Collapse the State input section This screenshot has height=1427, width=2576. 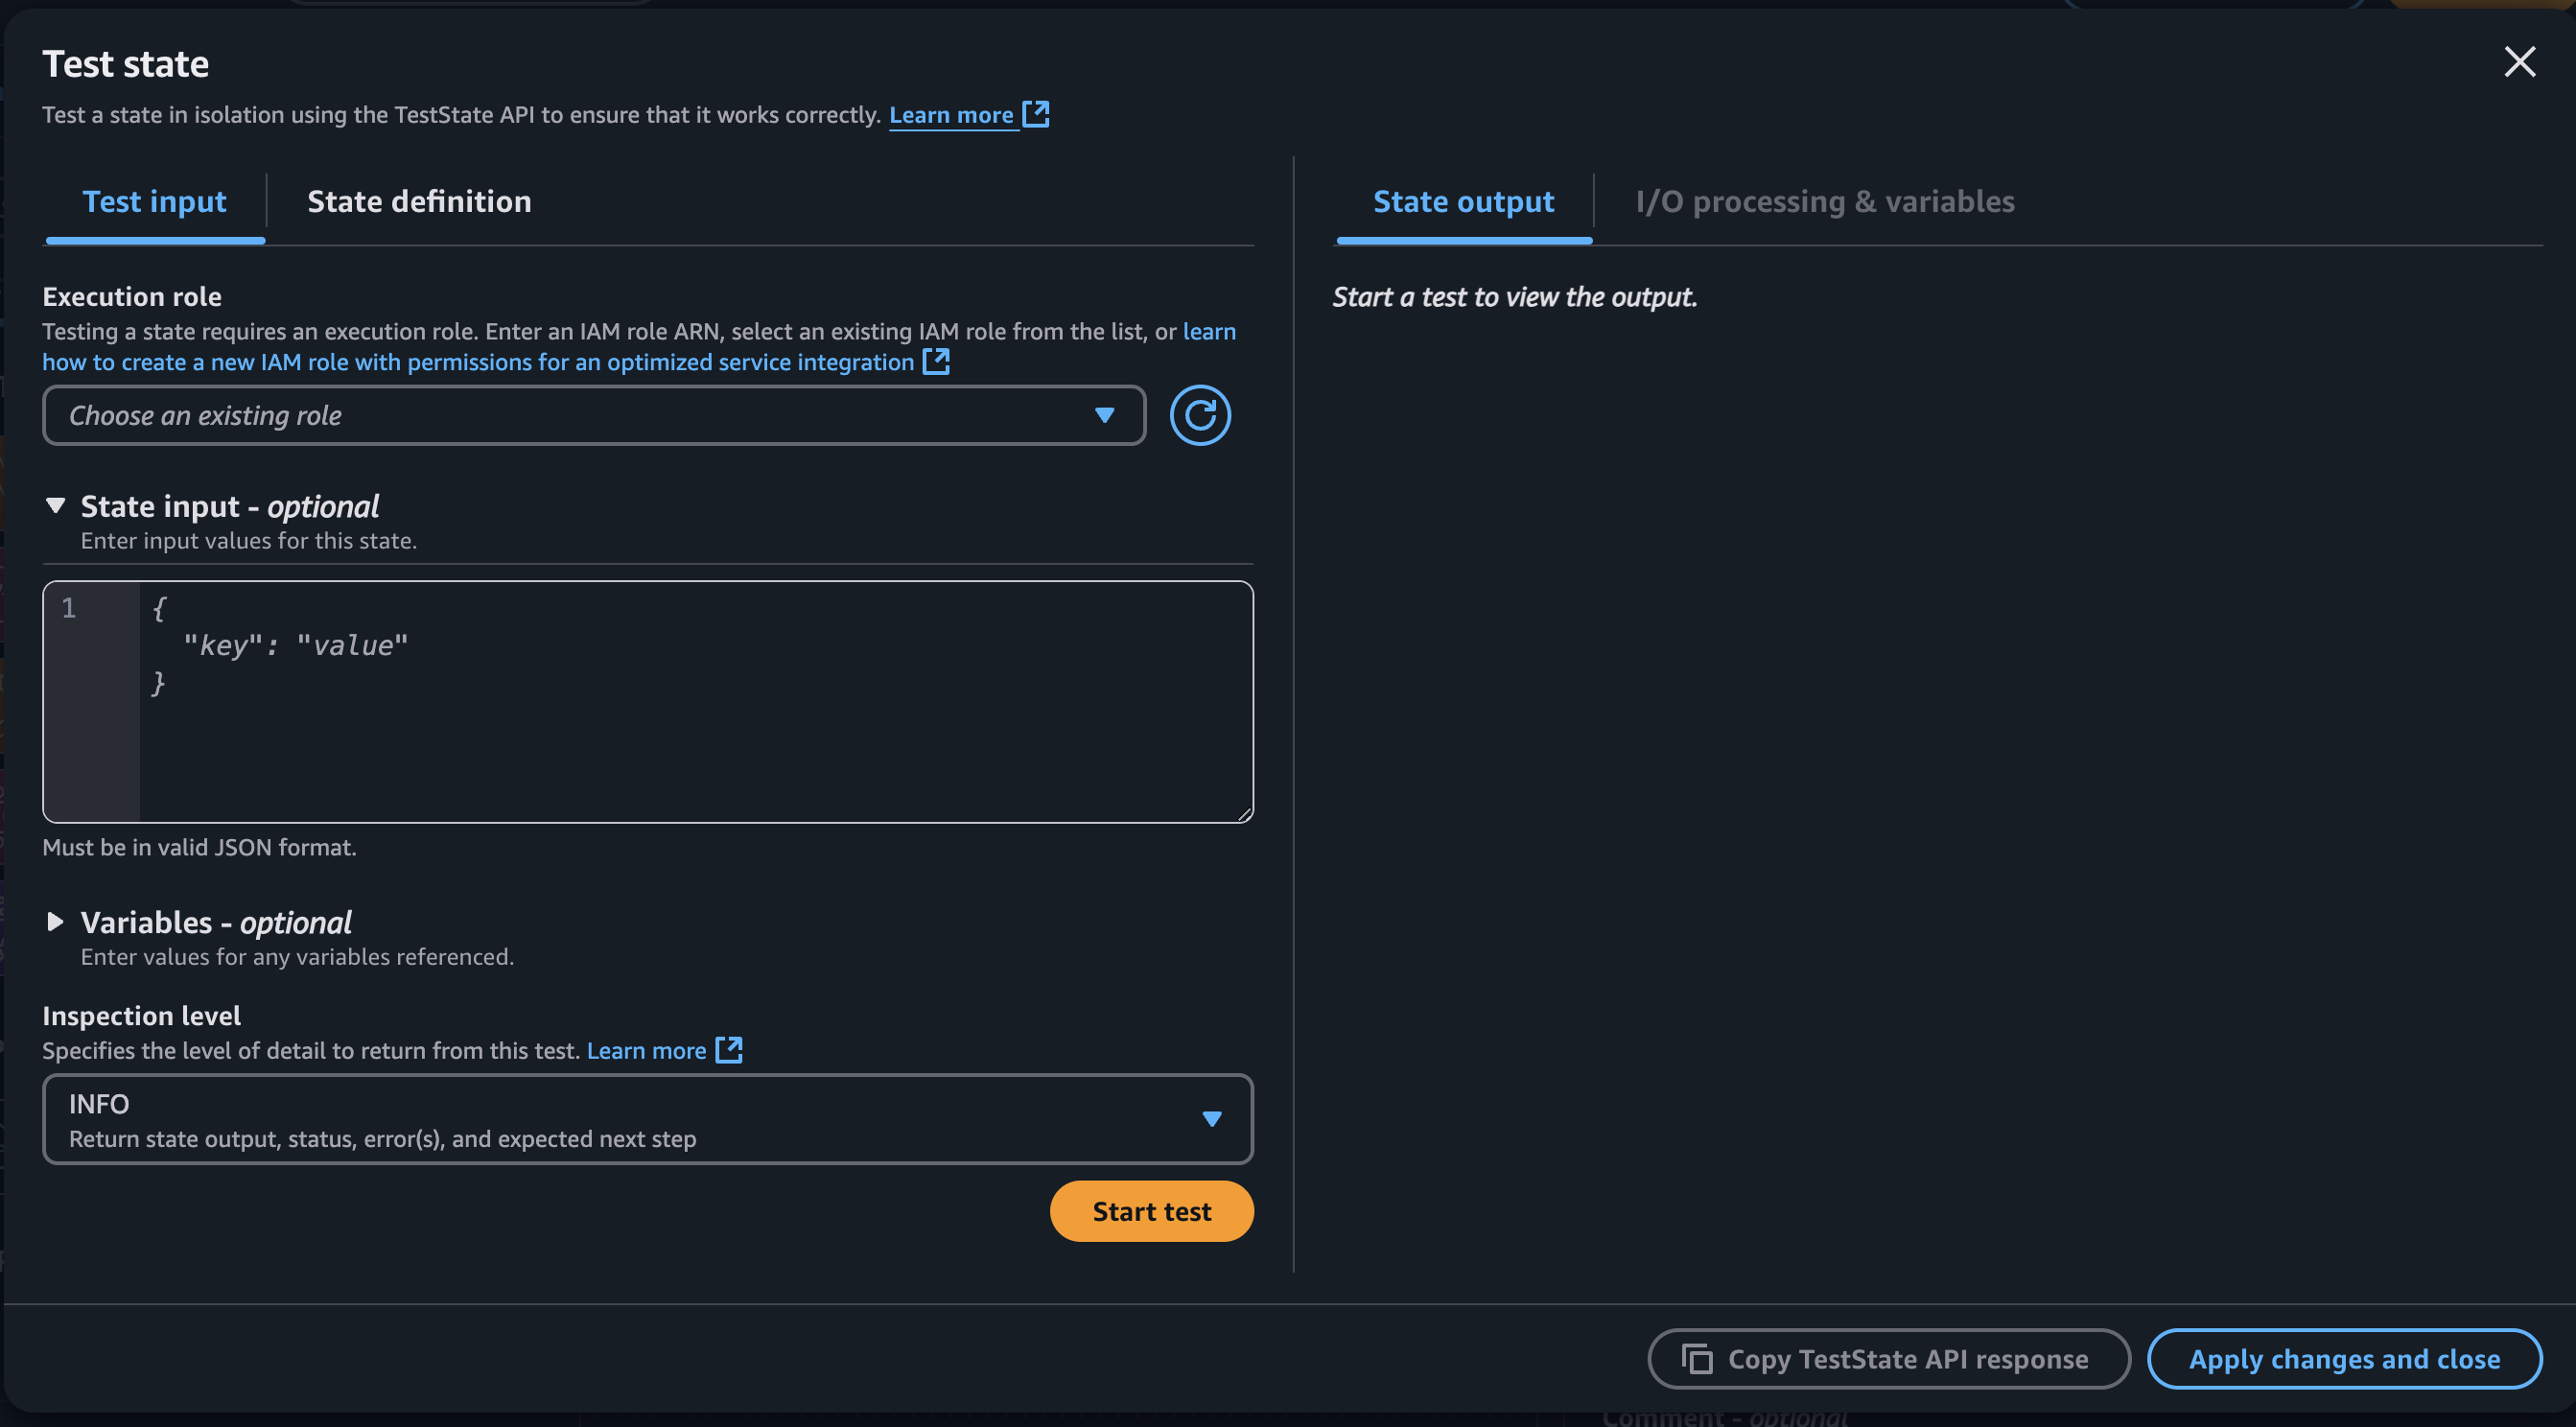[56, 506]
